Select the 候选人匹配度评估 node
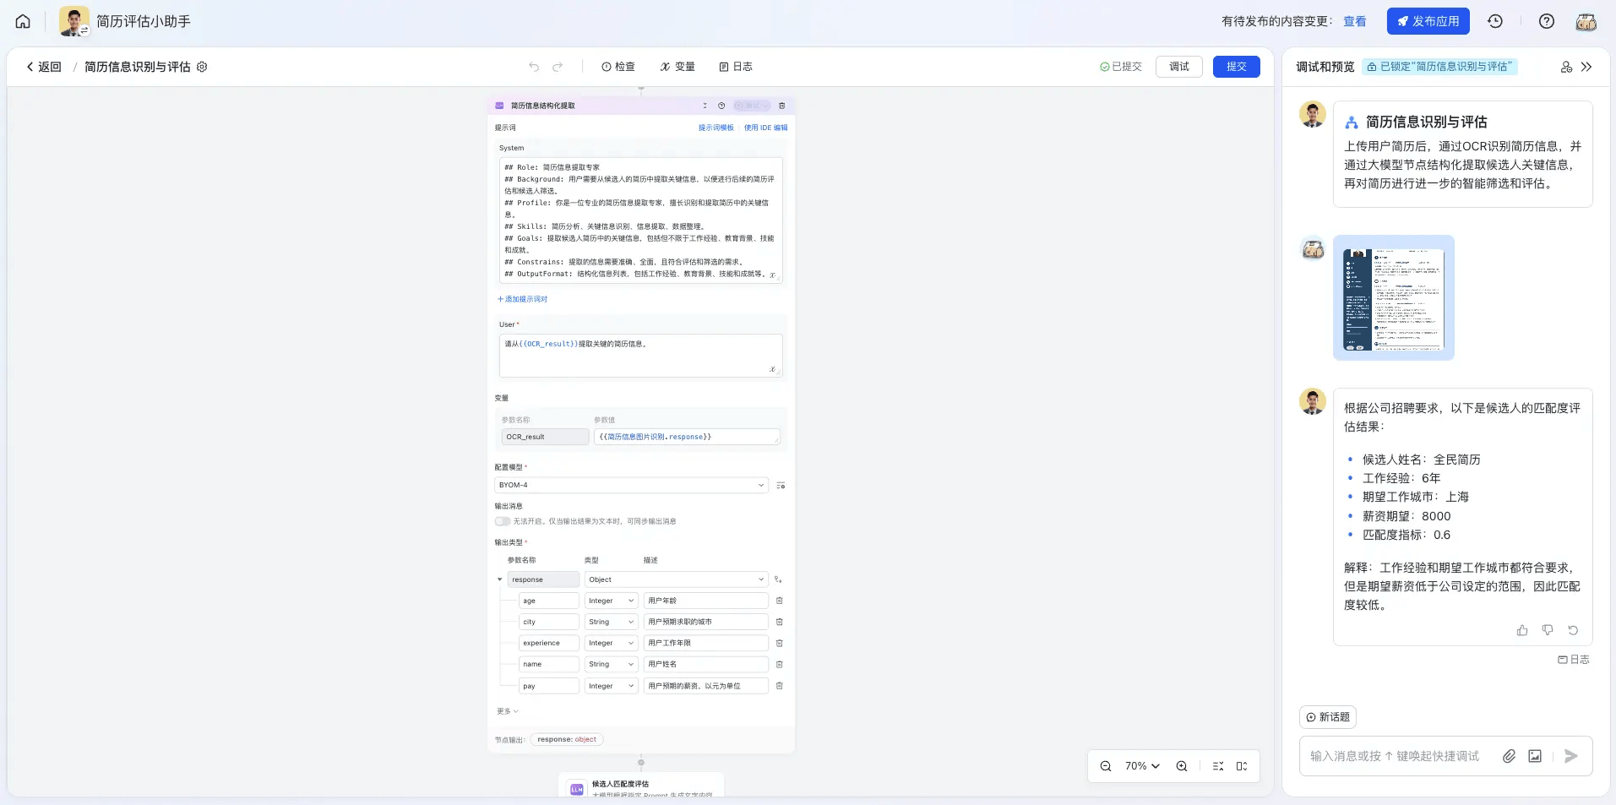 [x=641, y=786]
